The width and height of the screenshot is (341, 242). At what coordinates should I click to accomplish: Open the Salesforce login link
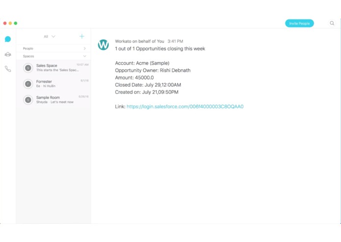[185, 107]
